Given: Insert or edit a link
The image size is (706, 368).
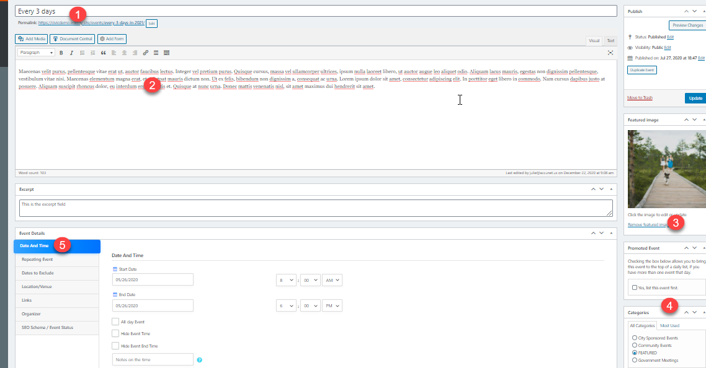Looking at the screenshot, I should [145, 53].
